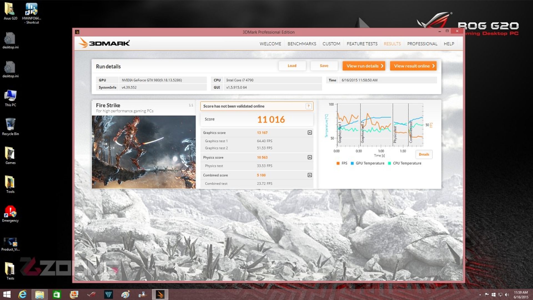Click the Load button
The height and width of the screenshot is (300, 533).
[x=292, y=66]
